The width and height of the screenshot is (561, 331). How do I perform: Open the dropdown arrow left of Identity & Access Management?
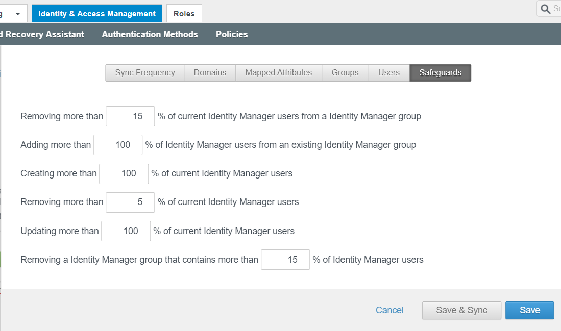[x=18, y=14]
